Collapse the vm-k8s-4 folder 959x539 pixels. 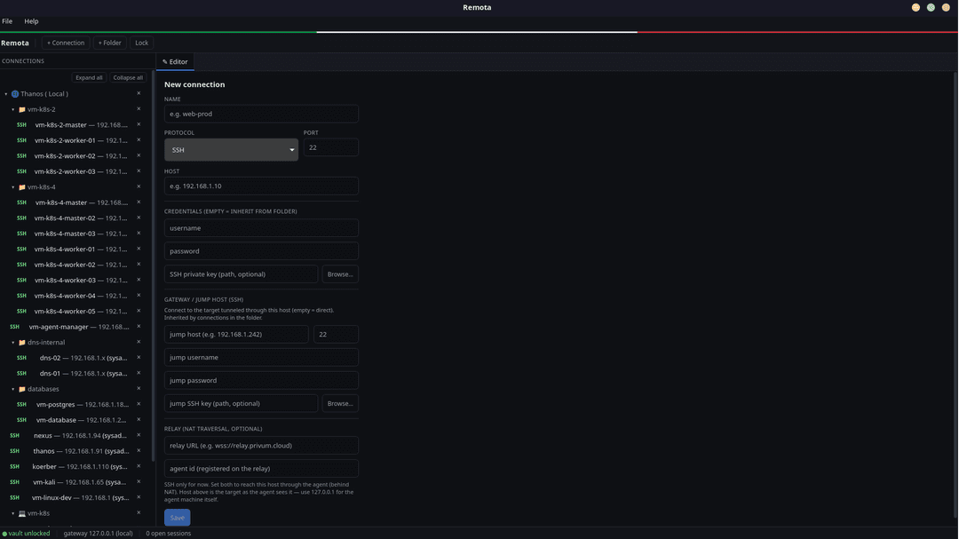(12, 187)
